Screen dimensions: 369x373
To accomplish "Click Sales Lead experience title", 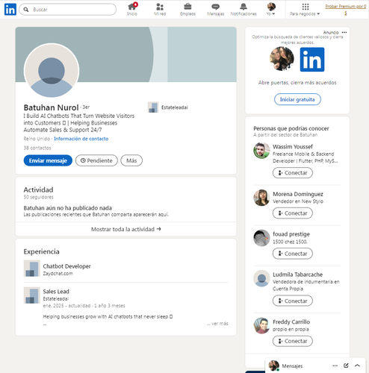I will pos(56,292).
